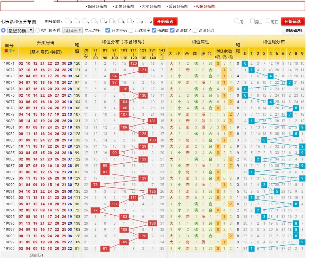Click blue tail cell 7 in row 19074
This screenshot has width=312, height=258.
coord(290,82)
